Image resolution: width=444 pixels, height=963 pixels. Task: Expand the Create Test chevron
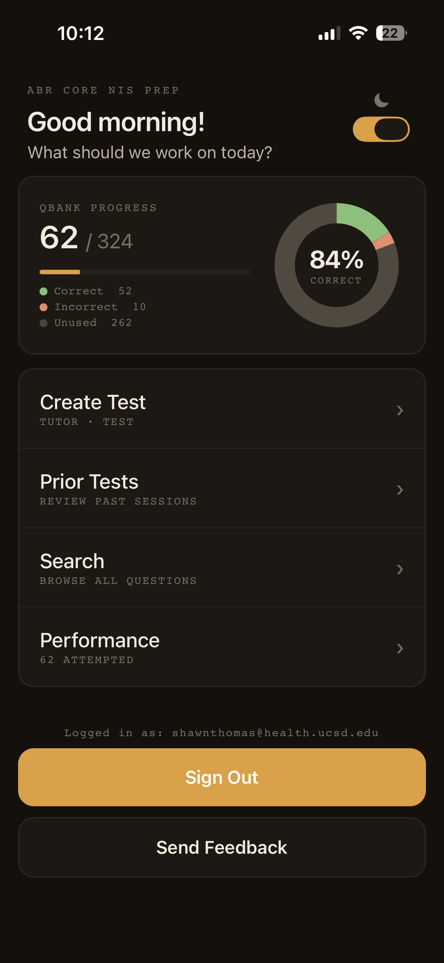400,410
